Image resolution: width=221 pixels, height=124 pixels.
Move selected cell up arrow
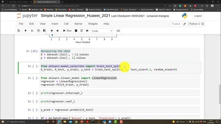[52, 31]
